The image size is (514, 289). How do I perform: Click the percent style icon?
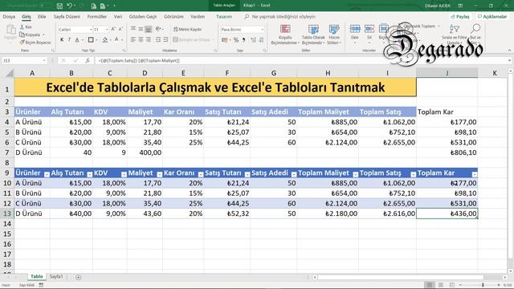pyautogui.click(x=235, y=40)
